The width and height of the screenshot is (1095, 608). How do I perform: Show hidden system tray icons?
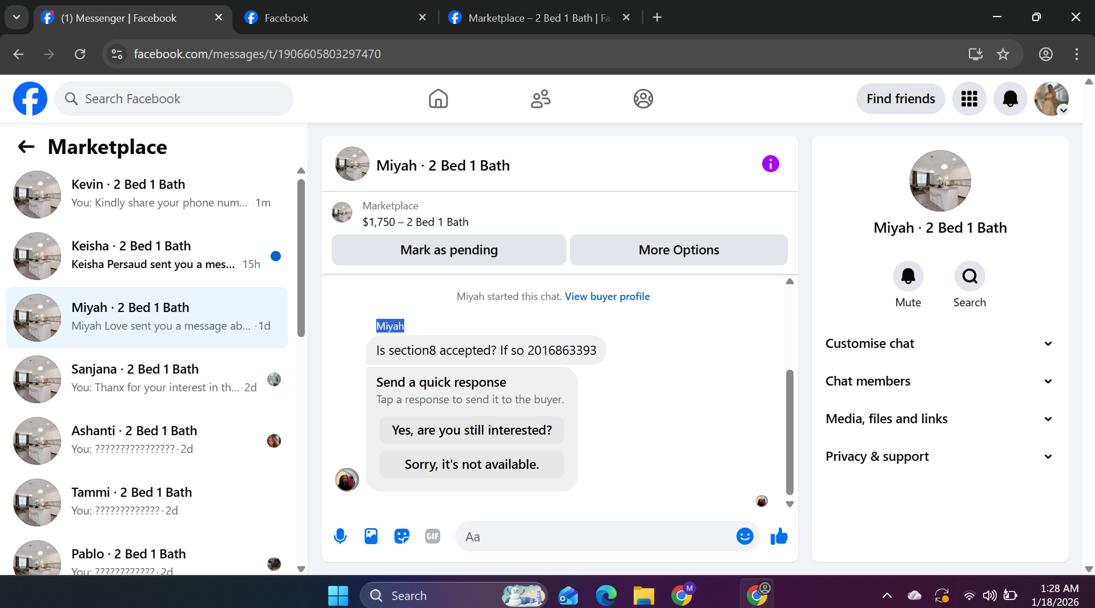point(887,595)
